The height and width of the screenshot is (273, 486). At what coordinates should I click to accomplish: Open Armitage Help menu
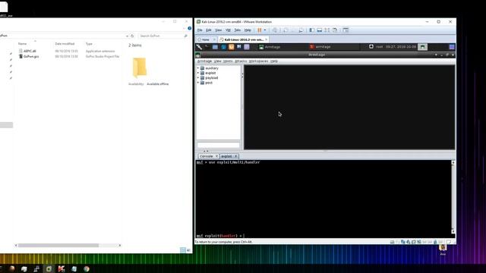tap(274, 61)
